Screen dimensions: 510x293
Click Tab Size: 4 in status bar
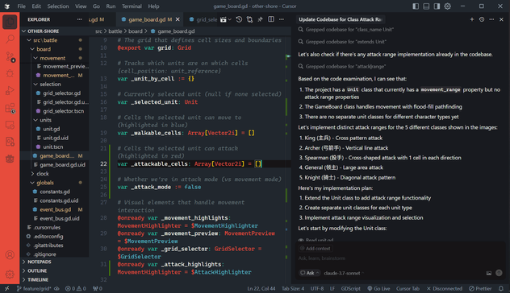point(293,288)
